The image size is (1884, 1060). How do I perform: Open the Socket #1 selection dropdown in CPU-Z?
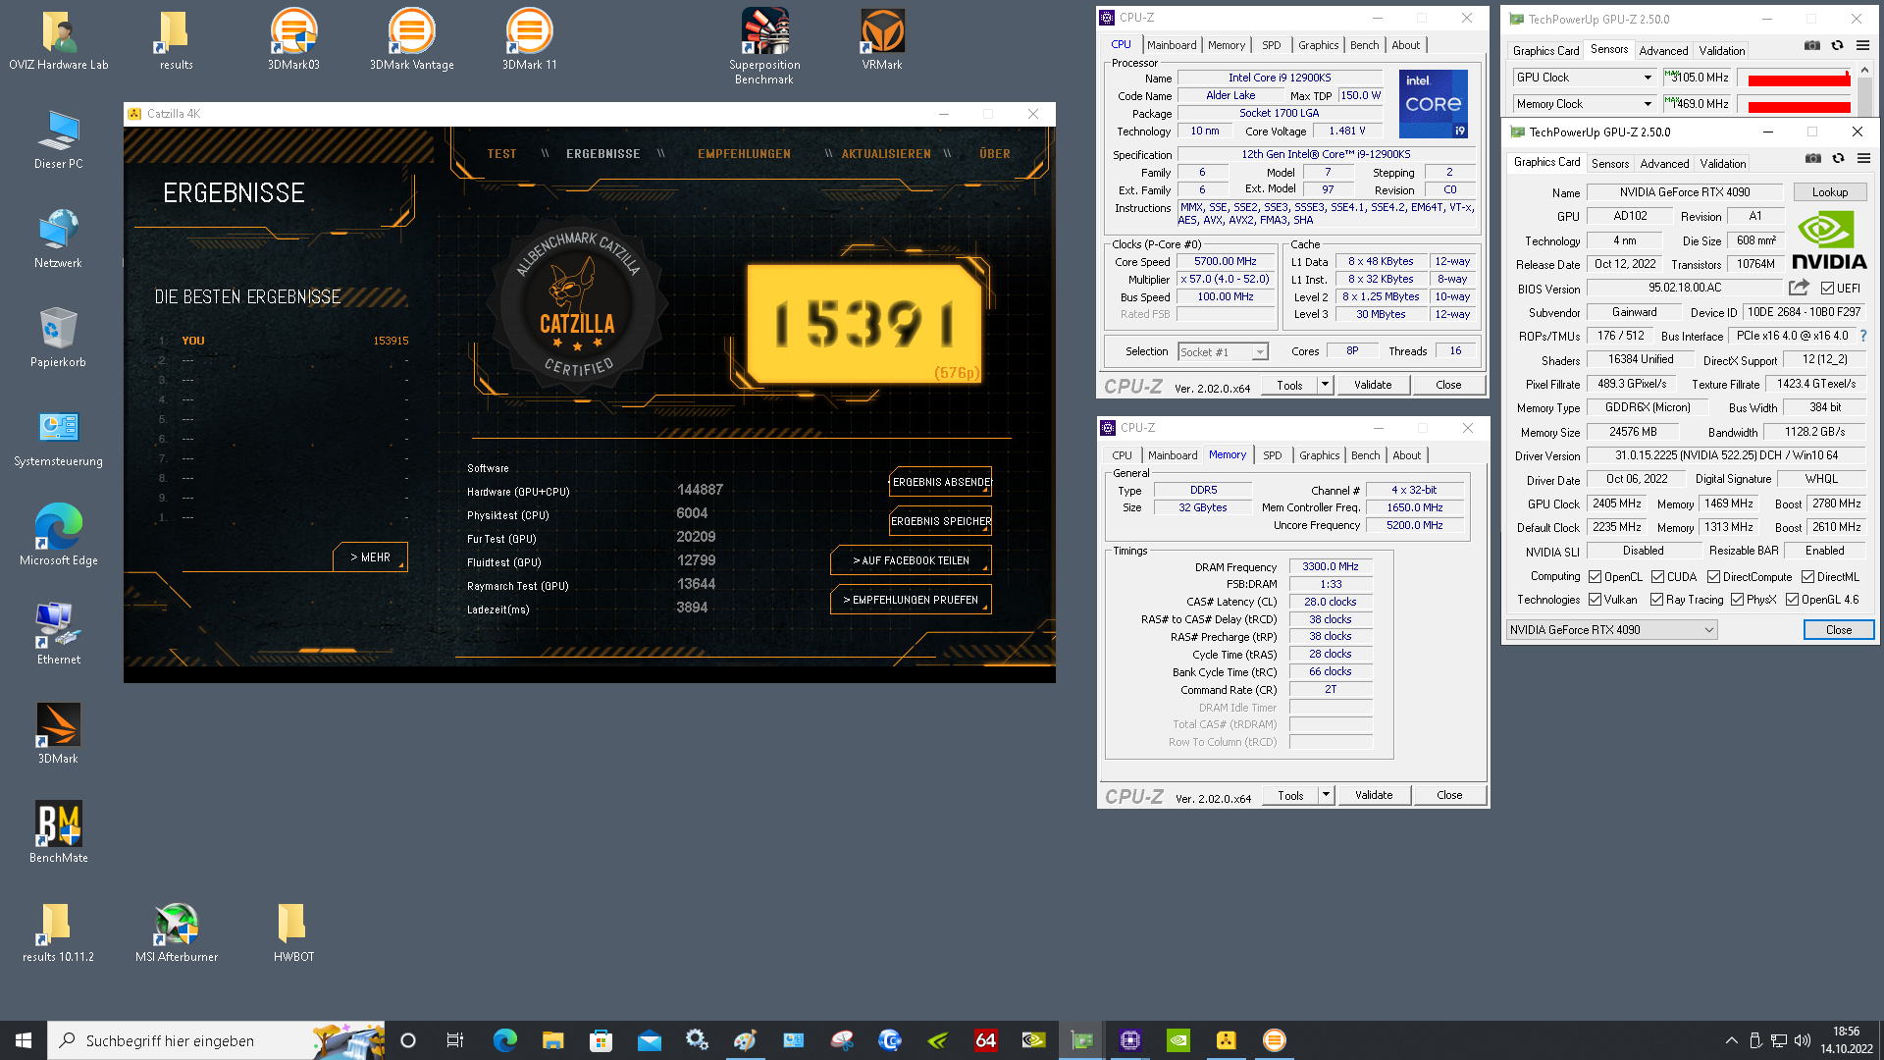1223,352
